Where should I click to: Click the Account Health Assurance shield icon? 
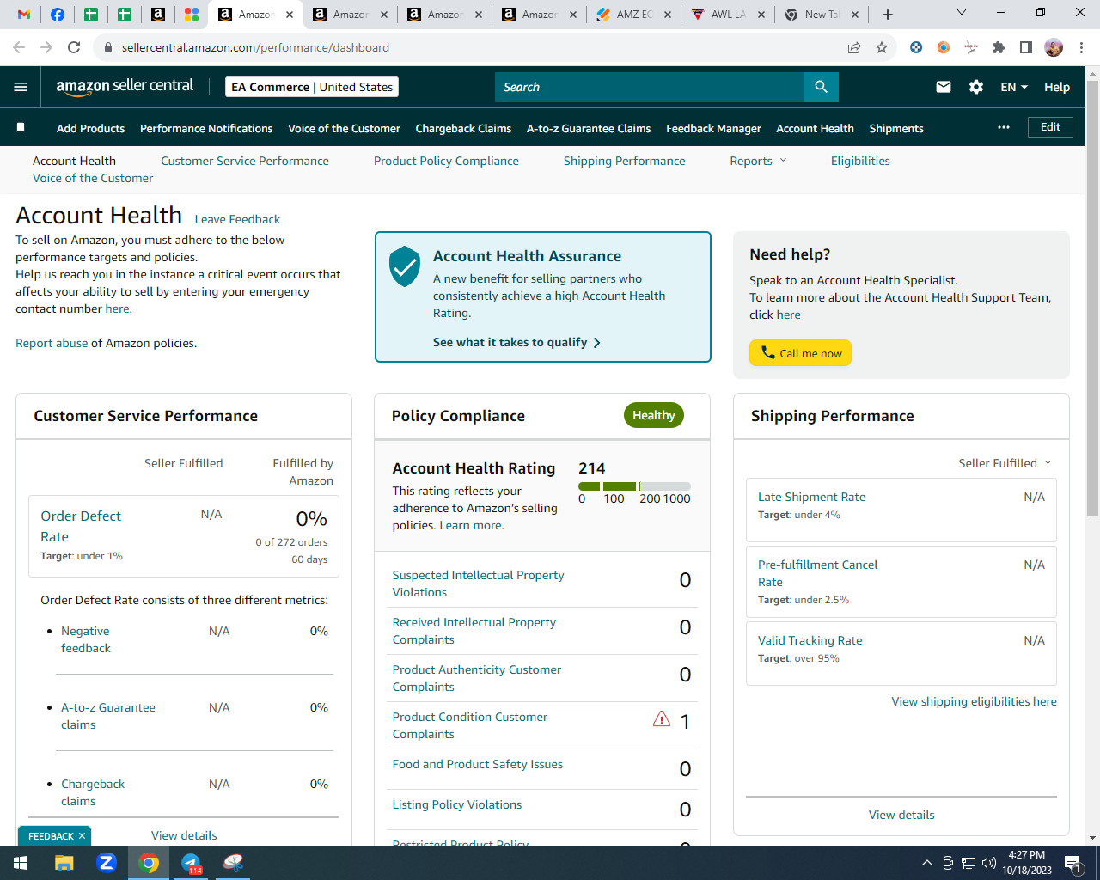tap(405, 266)
